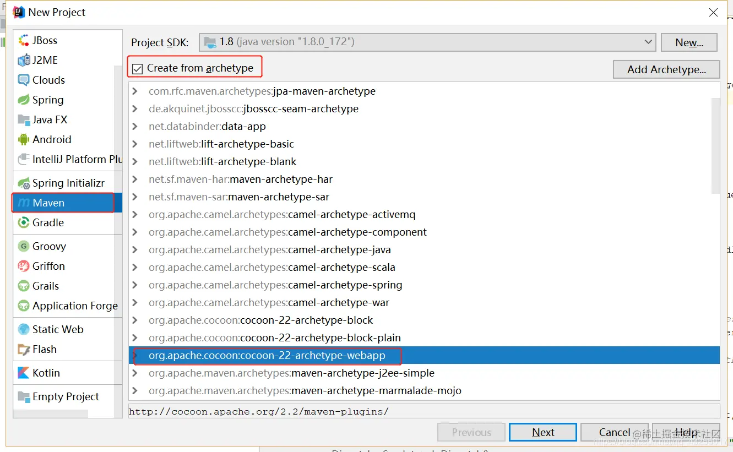Expand the net.databinder data-app node
Image resolution: width=733 pixels, height=452 pixels.
point(135,127)
